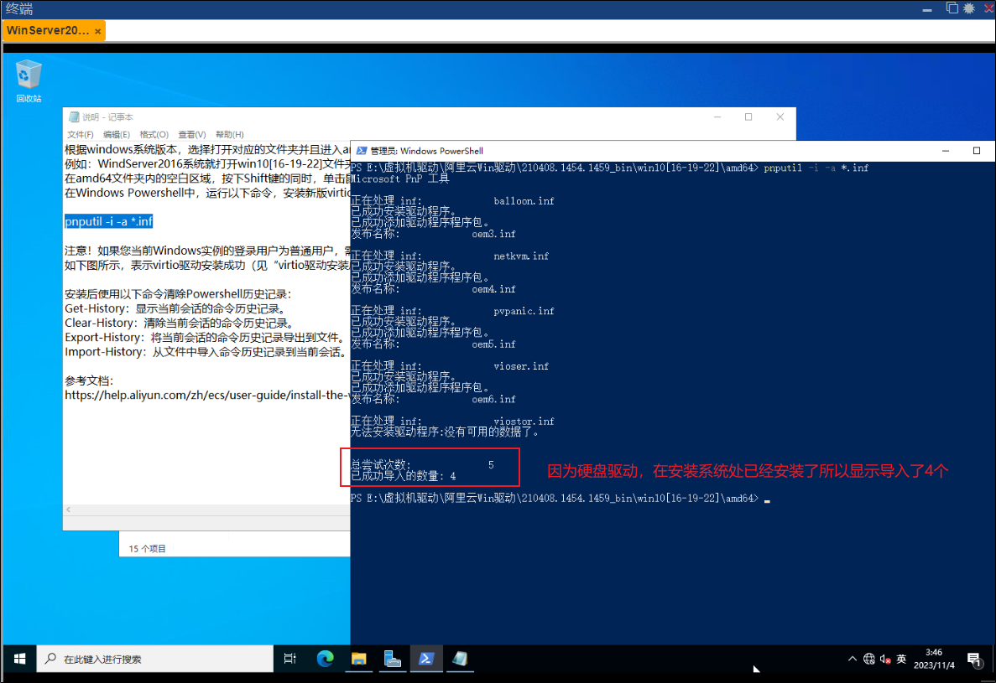This screenshot has width=996, height=683.
Task: Open the Notepad 格式(O) menu
Action: tap(154, 134)
